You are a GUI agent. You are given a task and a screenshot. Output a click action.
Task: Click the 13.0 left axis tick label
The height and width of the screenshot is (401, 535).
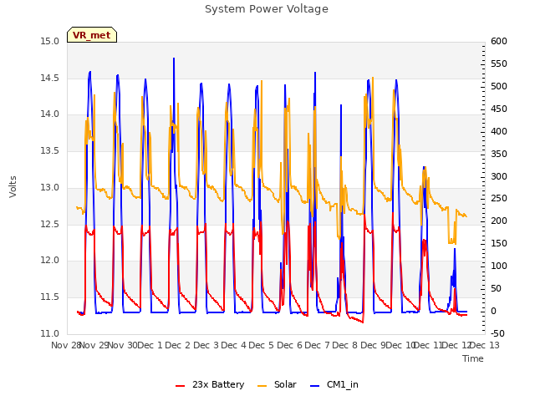50,187
